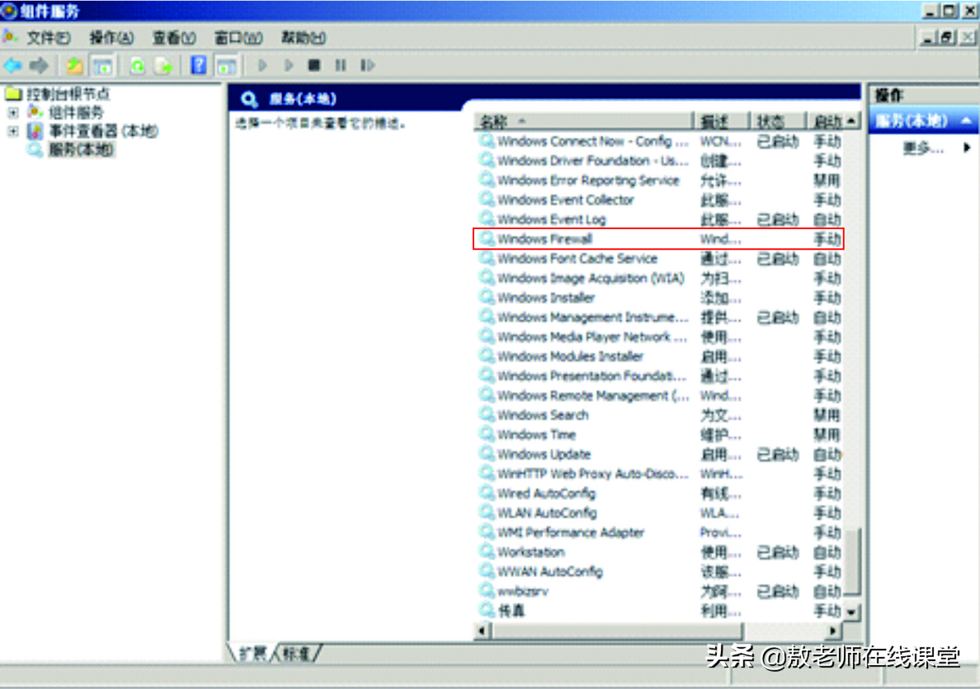Select the Windows Update service
Viewport: 980px width, 689px height.
click(658, 454)
